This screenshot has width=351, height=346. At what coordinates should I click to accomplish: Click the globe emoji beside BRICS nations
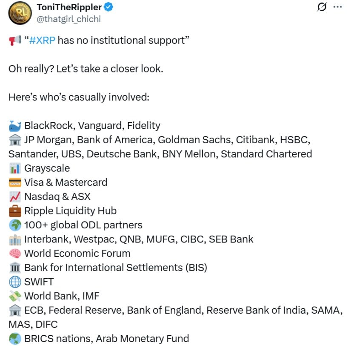[15, 339]
